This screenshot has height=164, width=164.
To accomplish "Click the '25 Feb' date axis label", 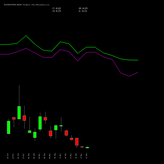I will 13,156.
